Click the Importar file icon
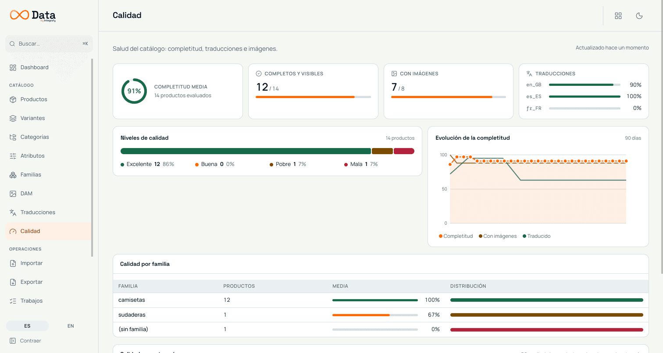This screenshot has width=663, height=353. [13, 263]
